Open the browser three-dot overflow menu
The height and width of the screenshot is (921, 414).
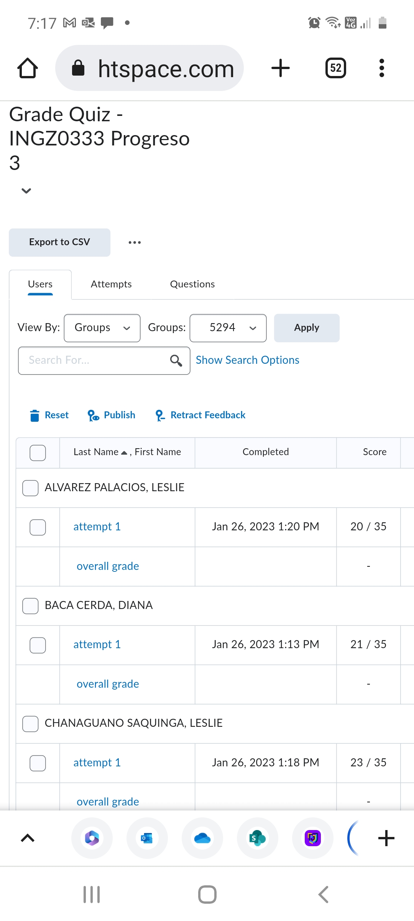click(x=381, y=68)
